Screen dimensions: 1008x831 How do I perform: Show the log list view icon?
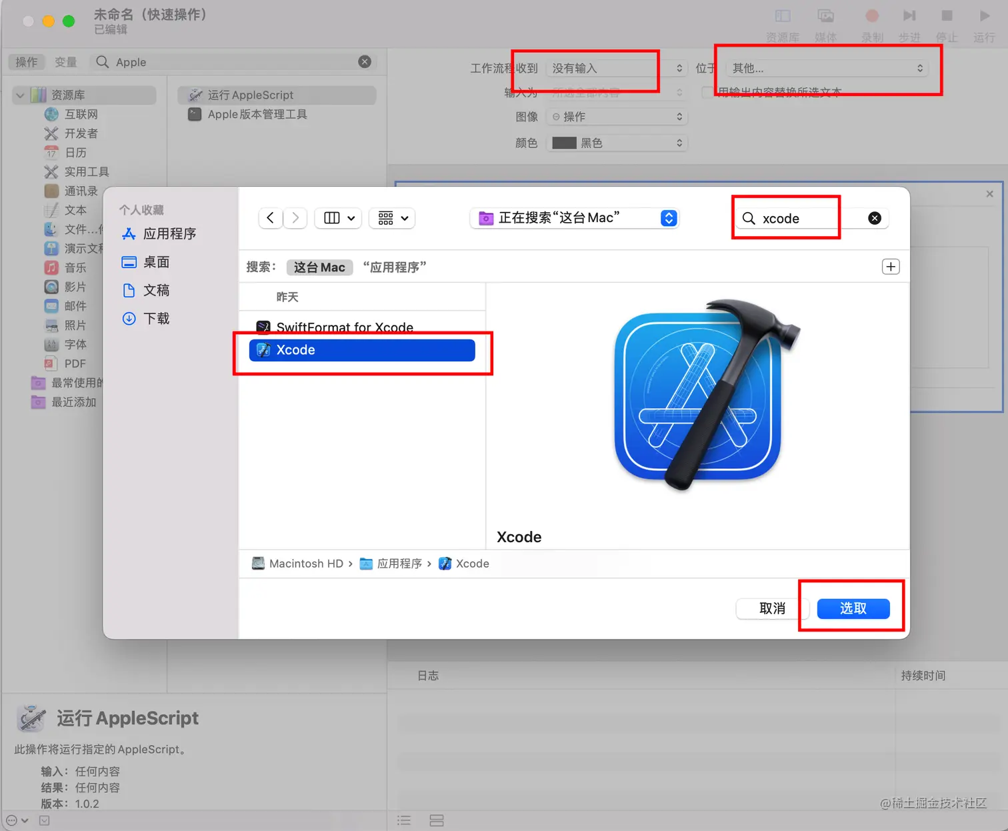click(404, 820)
